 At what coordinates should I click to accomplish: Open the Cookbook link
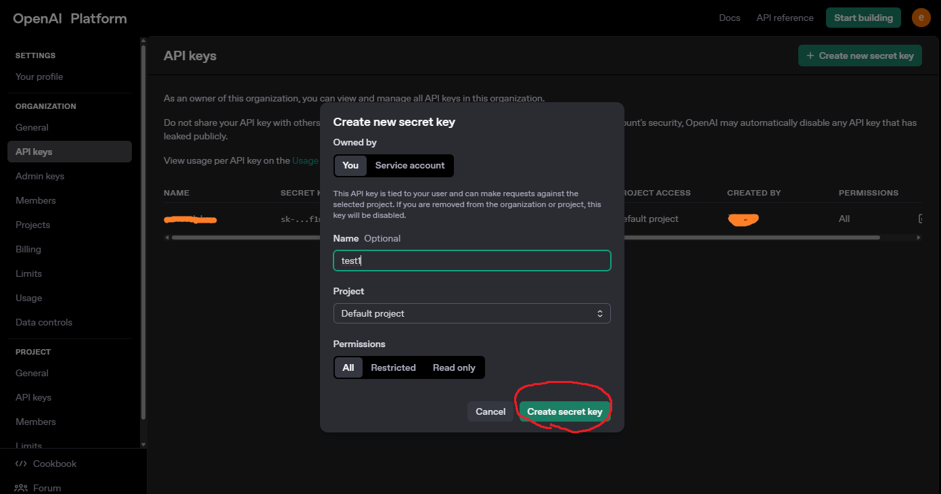click(x=55, y=464)
